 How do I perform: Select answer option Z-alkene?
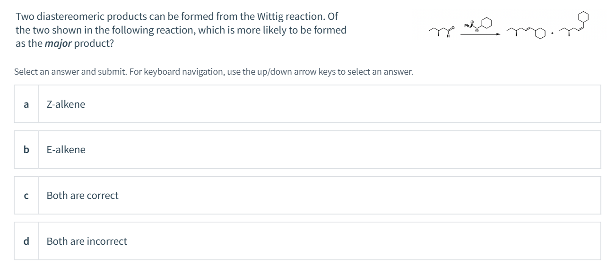tap(307, 104)
